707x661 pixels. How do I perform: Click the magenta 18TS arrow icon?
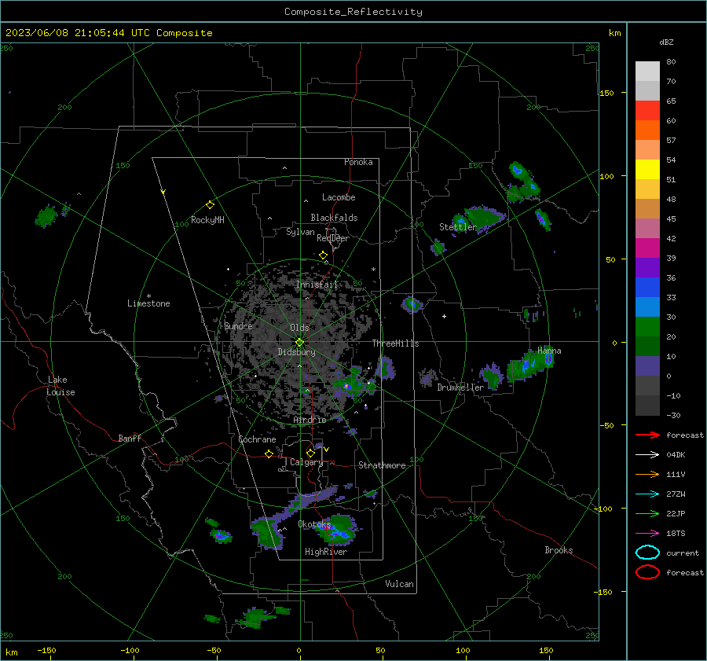(x=647, y=534)
